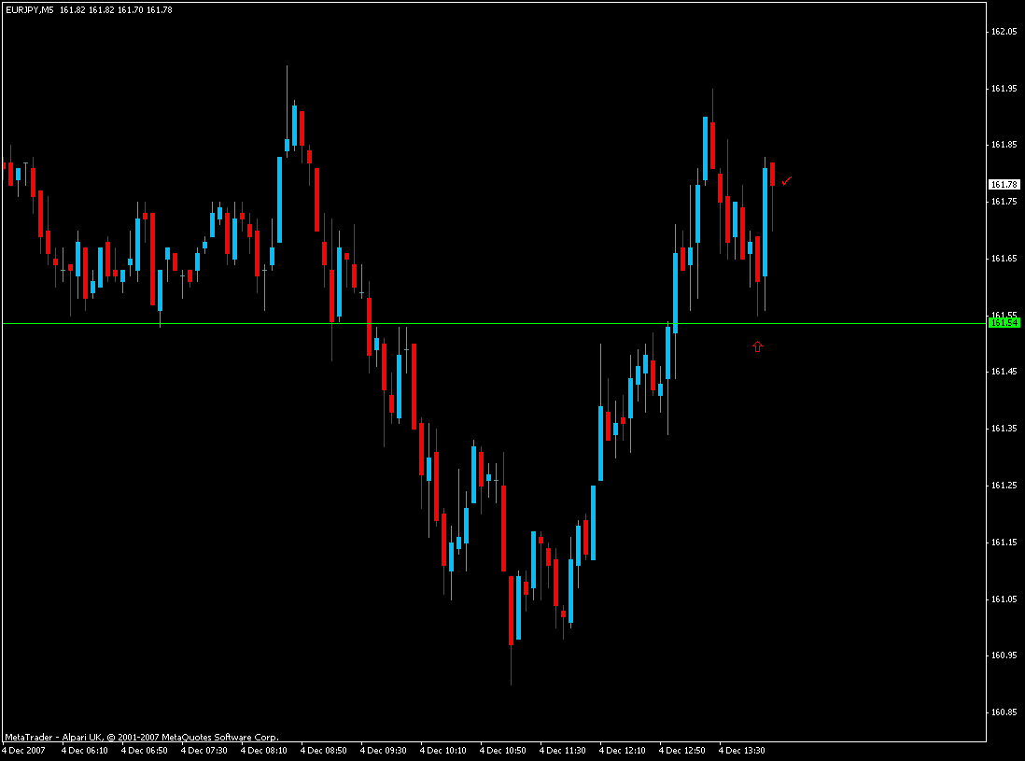Click the MetaTrader Alpari UK copyright text
The height and width of the screenshot is (761, 1025).
click(x=142, y=738)
